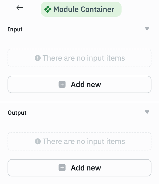
Task: Click the 'Add new' label in Input section
Action: 86,84
